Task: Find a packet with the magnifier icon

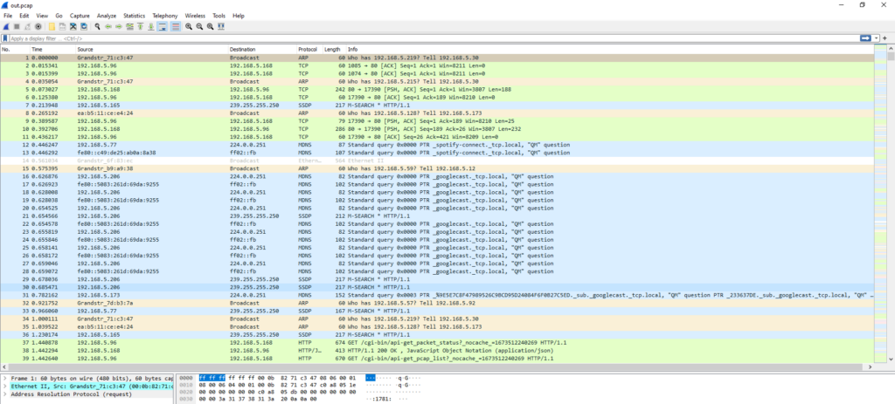Action: (98, 26)
